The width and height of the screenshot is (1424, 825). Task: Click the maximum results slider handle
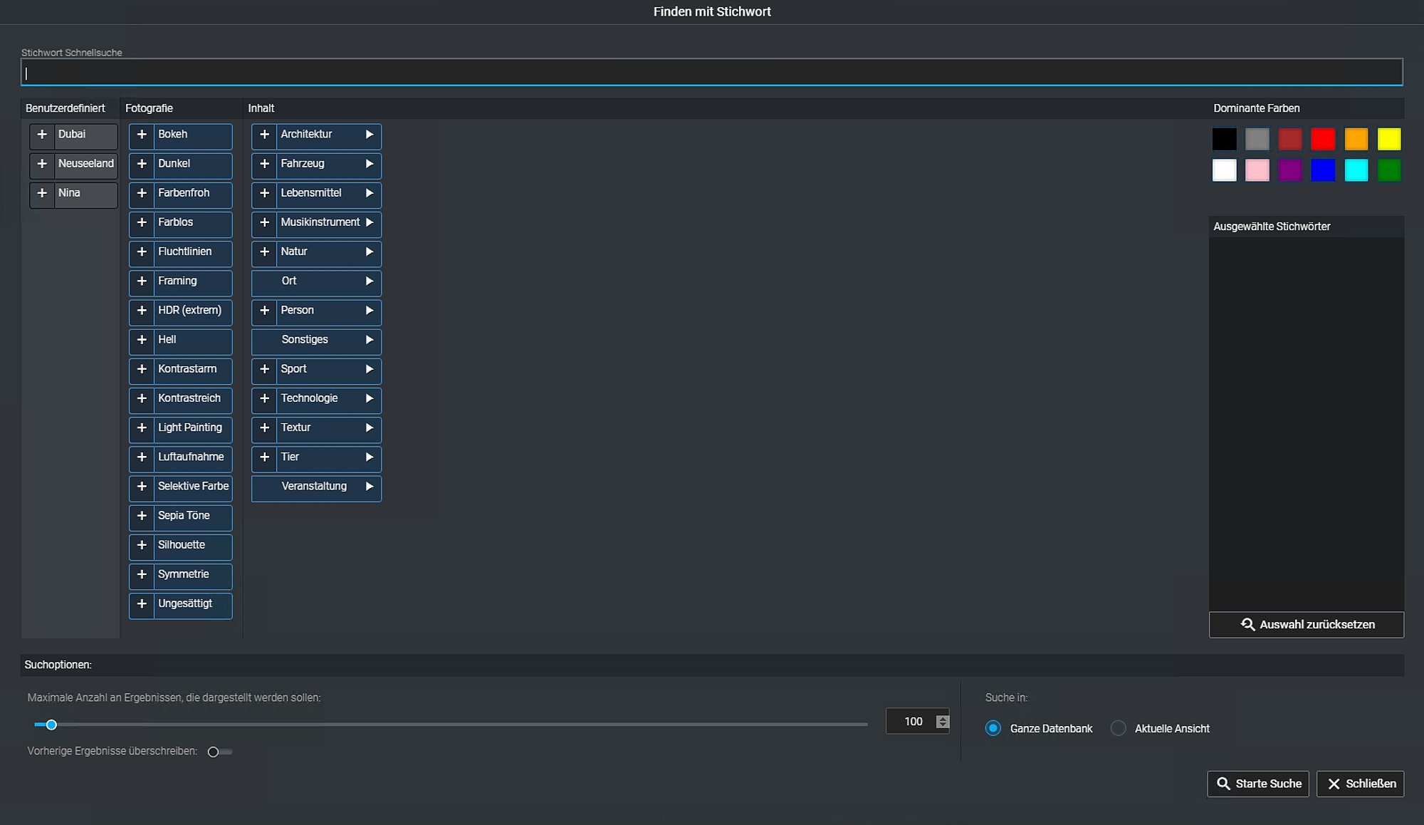point(51,725)
